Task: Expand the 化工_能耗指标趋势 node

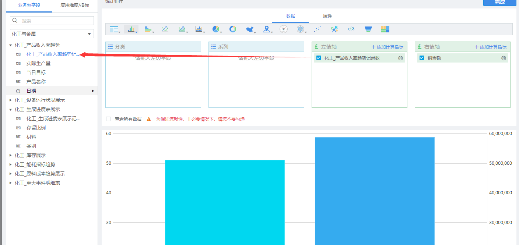Action: point(11,164)
